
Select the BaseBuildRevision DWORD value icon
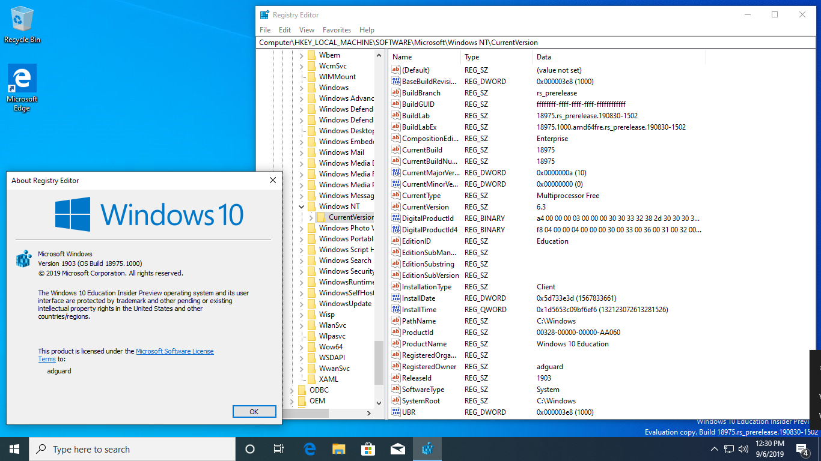coord(396,81)
